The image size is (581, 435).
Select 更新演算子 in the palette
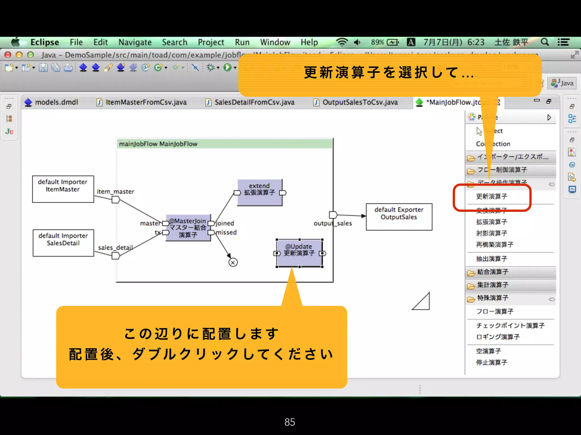491,196
